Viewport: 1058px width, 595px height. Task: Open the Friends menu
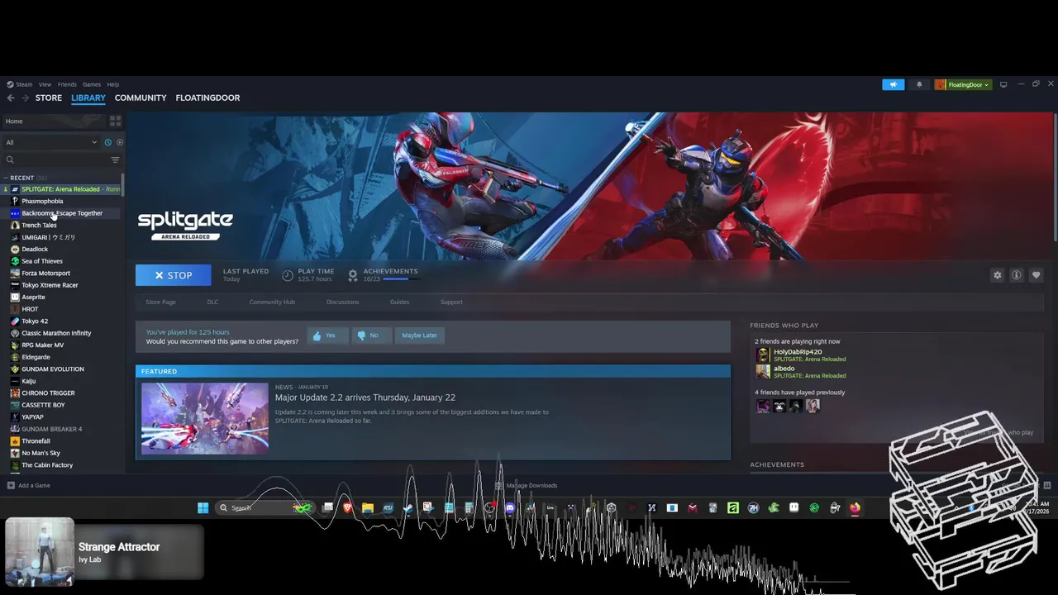tap(67, 84)
